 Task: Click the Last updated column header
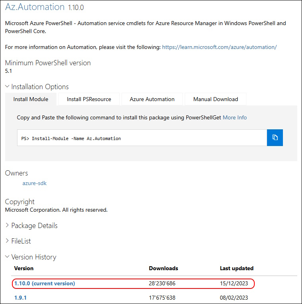[236, 268]
